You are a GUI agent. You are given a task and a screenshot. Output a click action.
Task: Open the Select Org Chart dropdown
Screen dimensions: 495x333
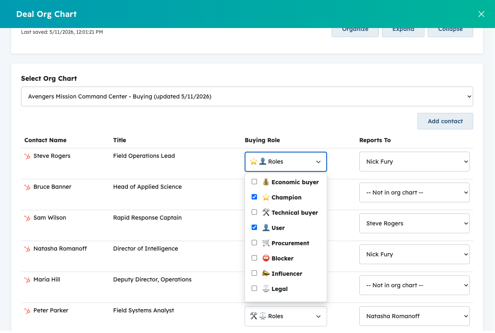247,96
